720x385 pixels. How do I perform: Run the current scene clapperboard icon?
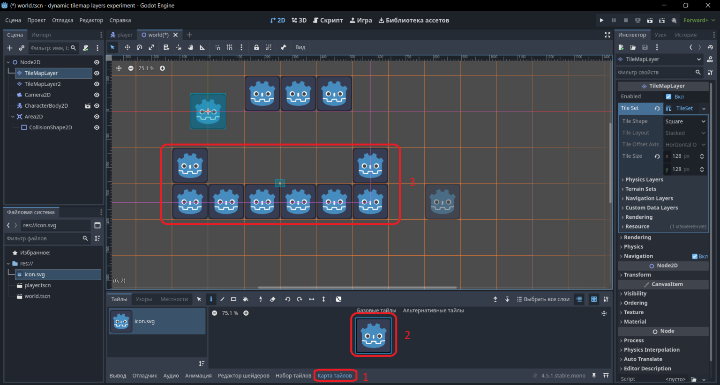click(x=650, y=20)
